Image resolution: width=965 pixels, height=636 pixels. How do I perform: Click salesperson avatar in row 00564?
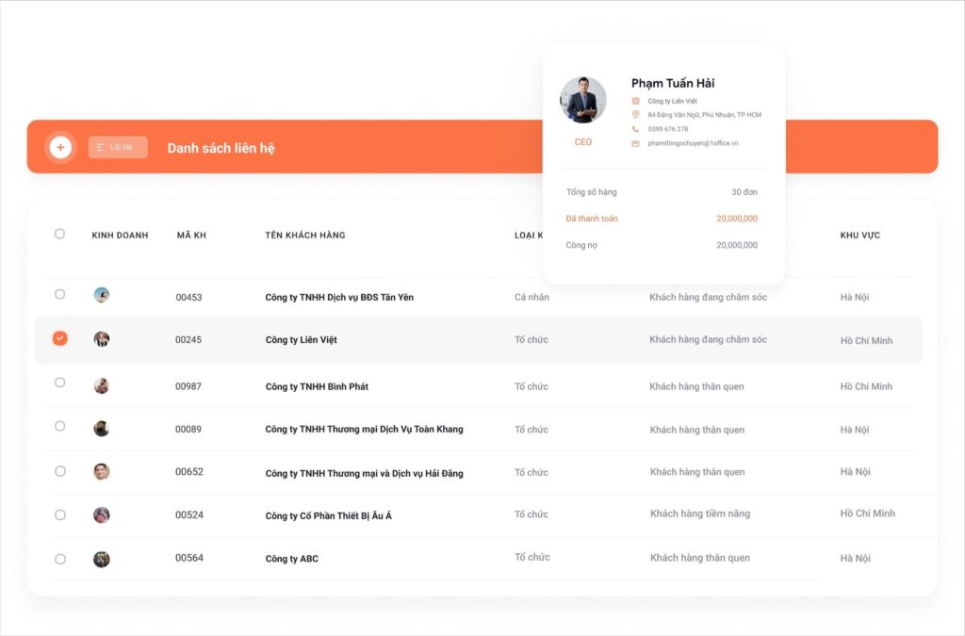tap(102, 559)
